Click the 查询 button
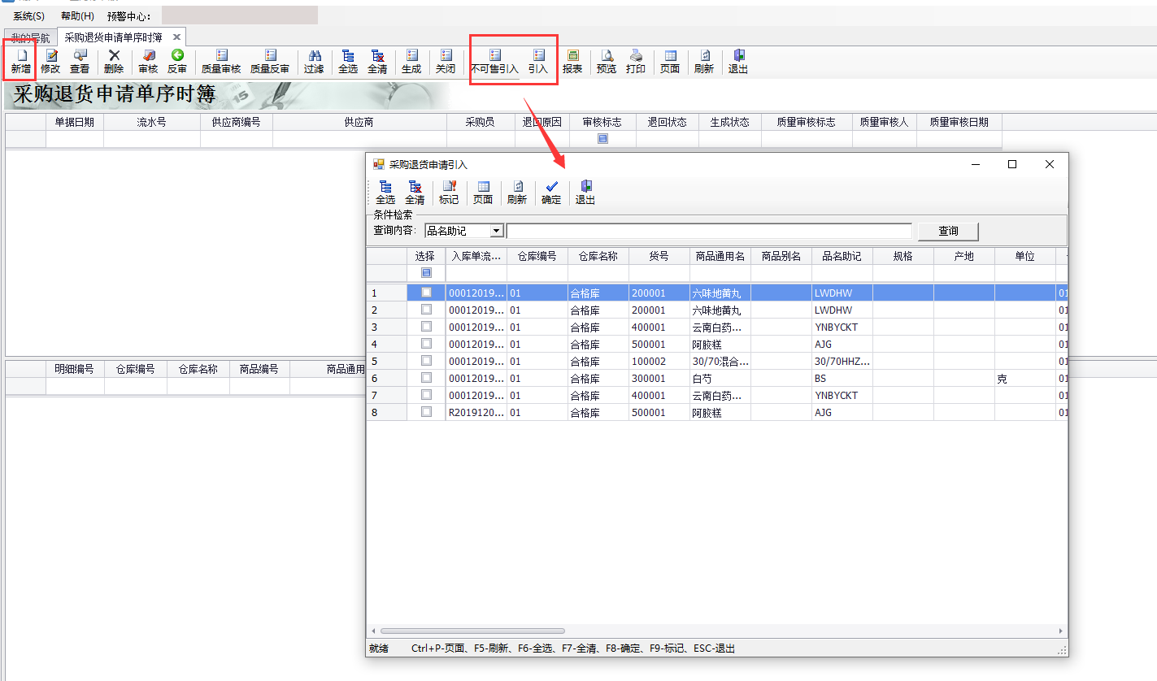This screenshot has width=1157, height=681. [948, 231]
